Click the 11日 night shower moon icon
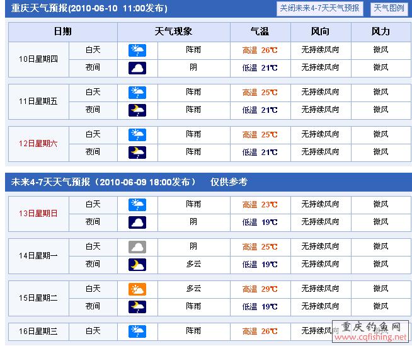Screen dimensions: 412x346 pyautogui.click(x=137, y=110)
